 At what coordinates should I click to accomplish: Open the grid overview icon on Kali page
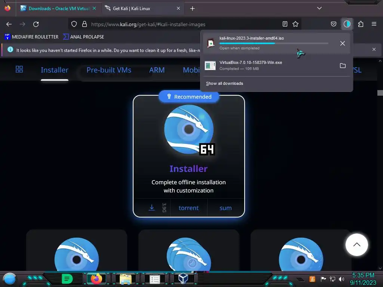pos(19,69)
